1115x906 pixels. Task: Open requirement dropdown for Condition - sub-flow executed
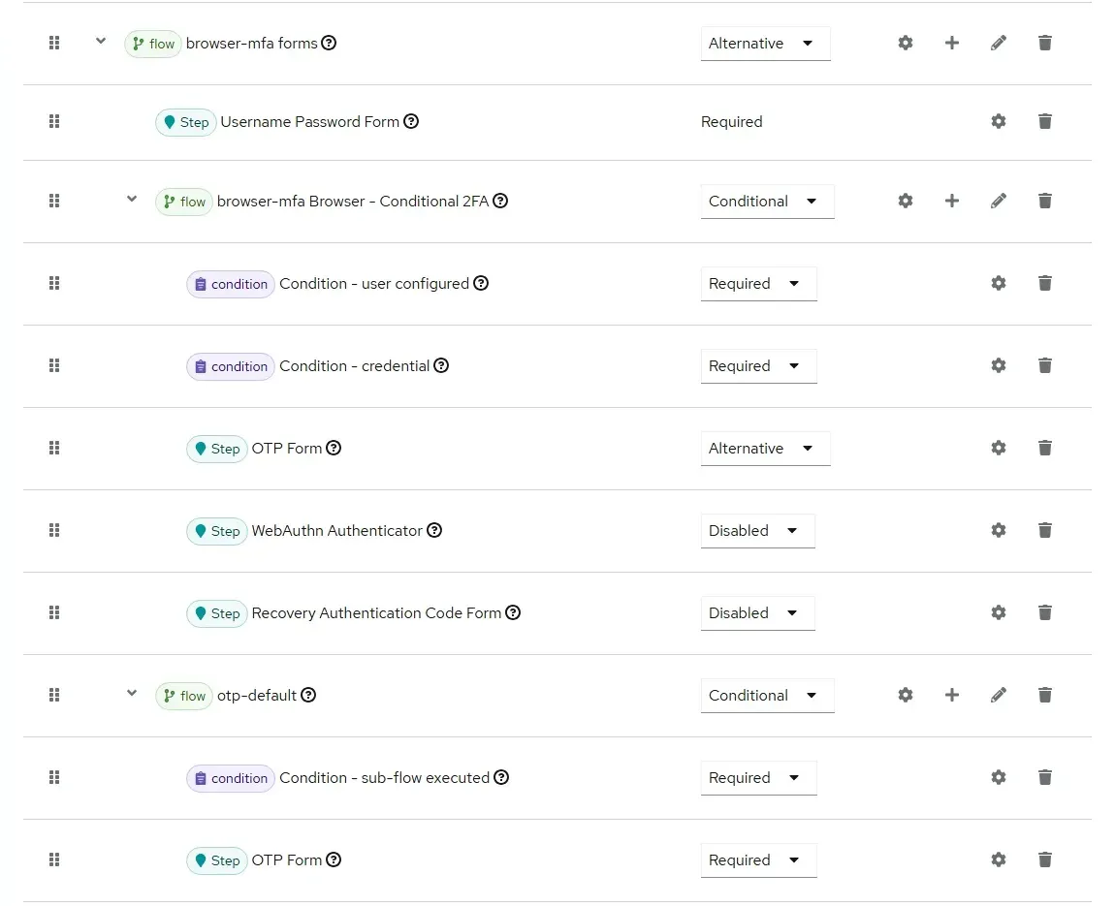click(759, 778)
